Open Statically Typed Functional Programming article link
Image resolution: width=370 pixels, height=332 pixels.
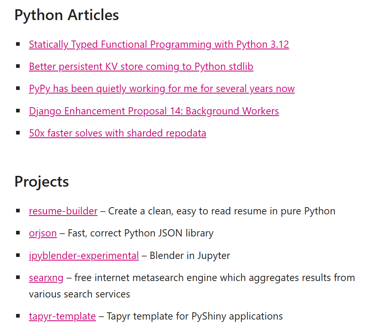[x=159, y=45]
